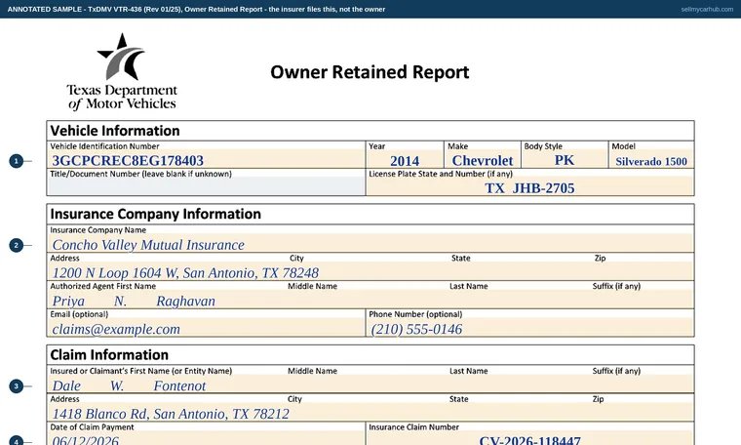Click the License Plate field TX JHB-2705
Viewport: 741px width, 445px height.
click(x=529, y=187)
